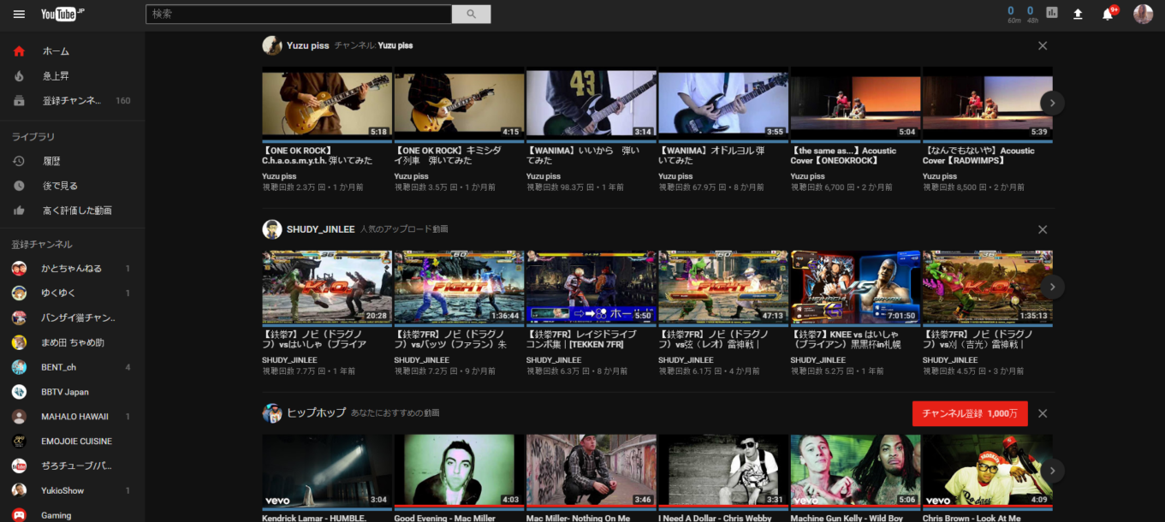Open 登録チャンネル subscriptions with 160 count
This screenshot has width=1165, height=522.
72,101
